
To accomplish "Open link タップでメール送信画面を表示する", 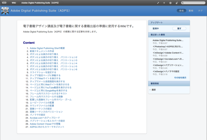I will [47, 81].
